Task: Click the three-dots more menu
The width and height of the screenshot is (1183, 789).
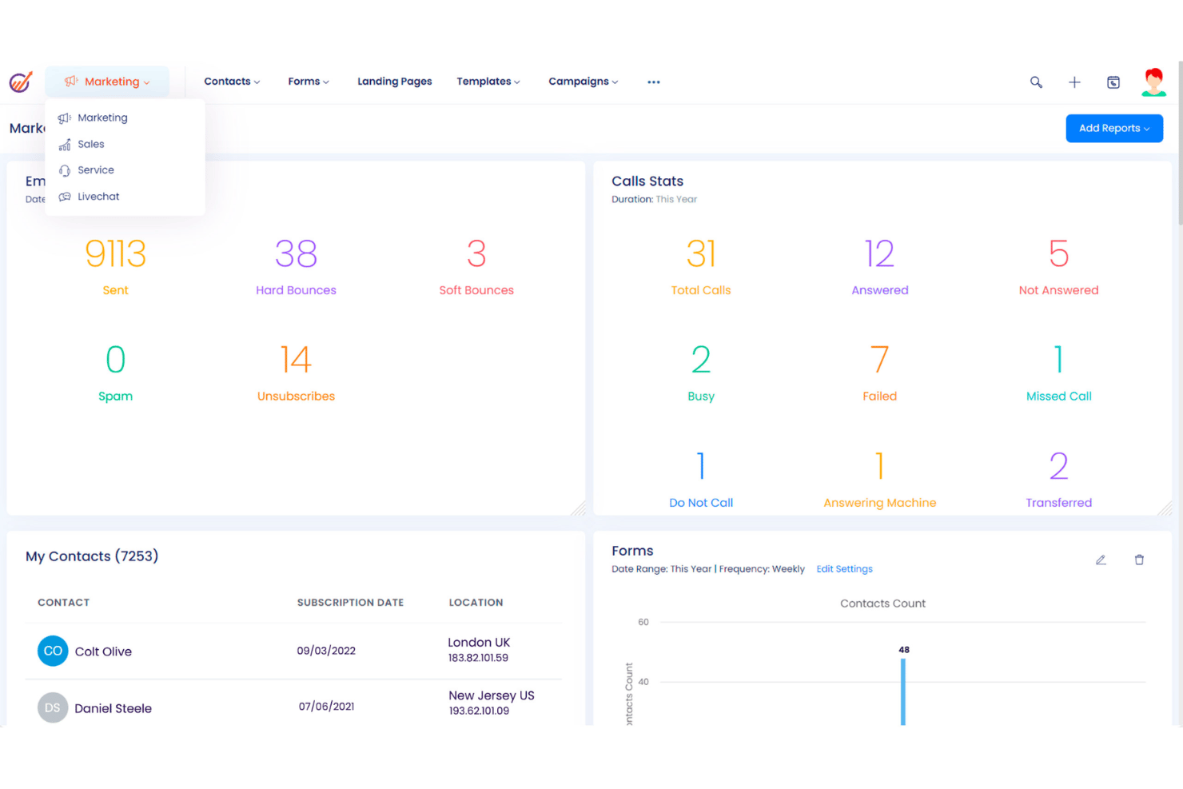Action: 654,82
